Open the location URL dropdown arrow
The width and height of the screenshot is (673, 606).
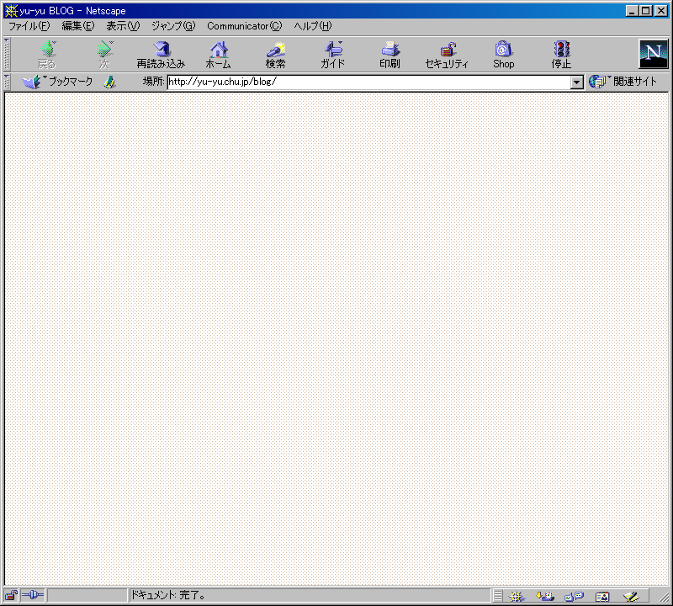click(x=576, y=82)
